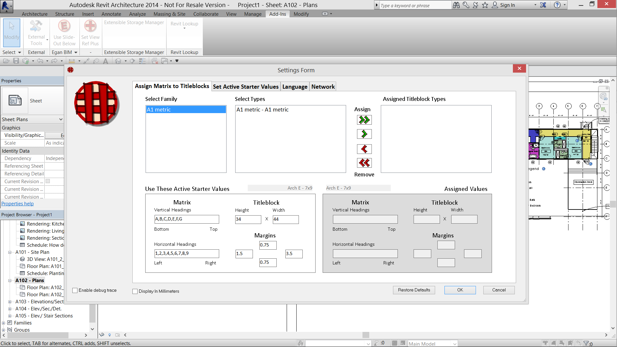Click the Vertical Headings input field A,B,C,D,E,F,G

[186, 219]
